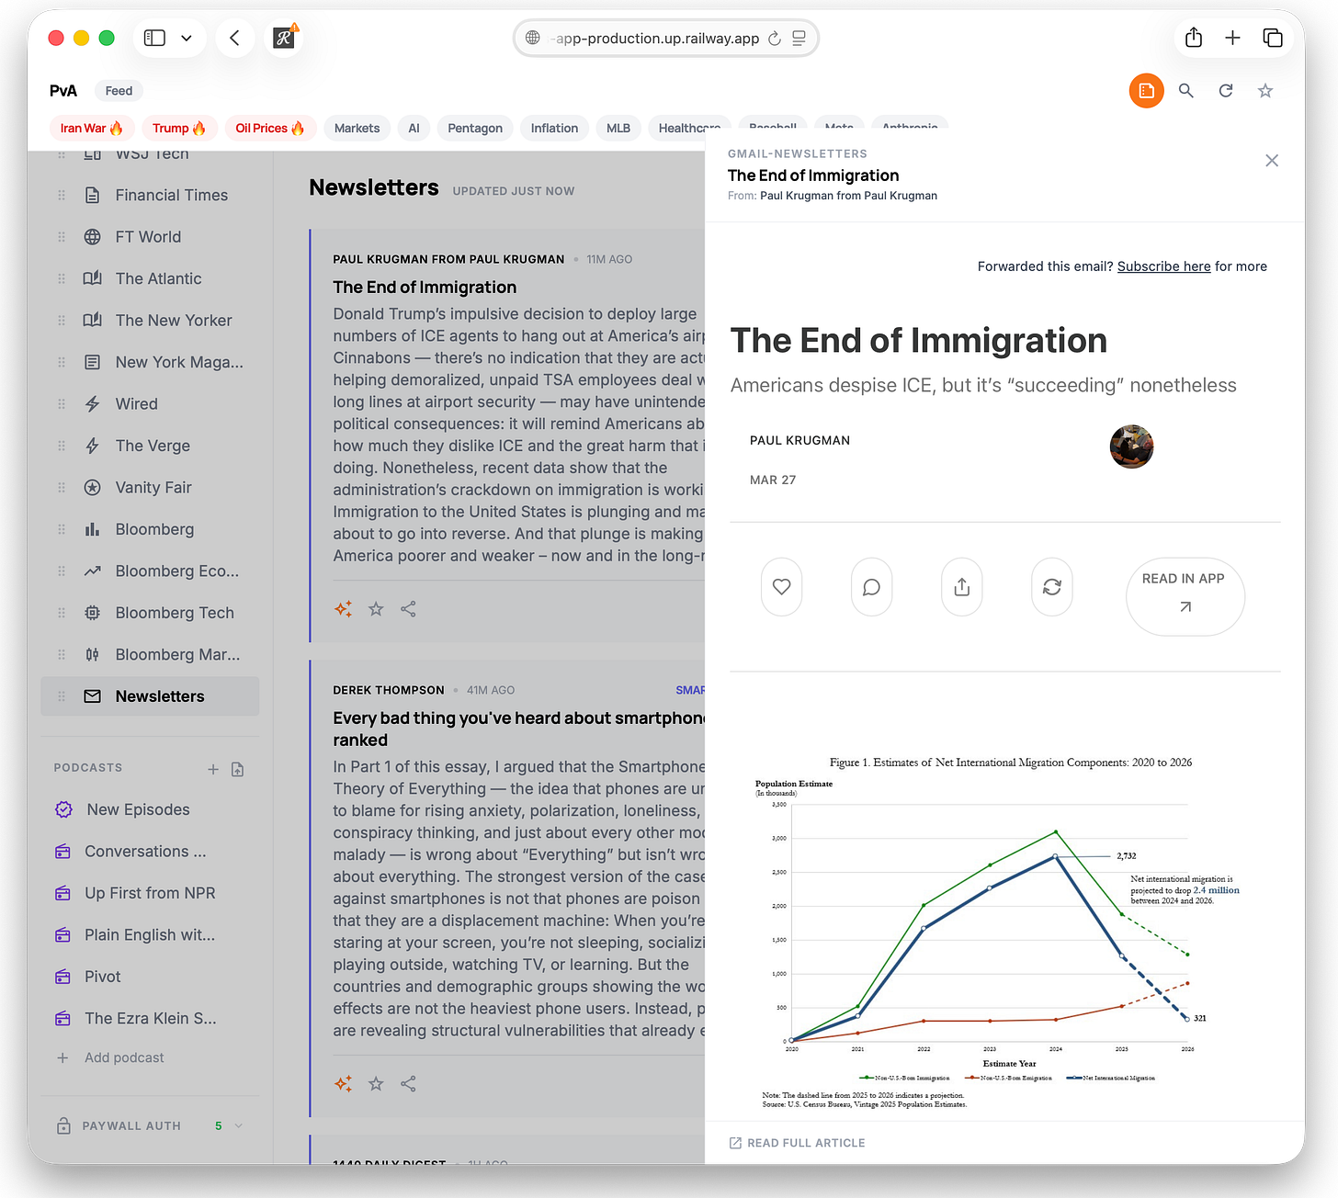The height and width of the screenshot is (1198, 1338).
Task: Restack the article with circular arrows icon
Action: pos(1052,587)
